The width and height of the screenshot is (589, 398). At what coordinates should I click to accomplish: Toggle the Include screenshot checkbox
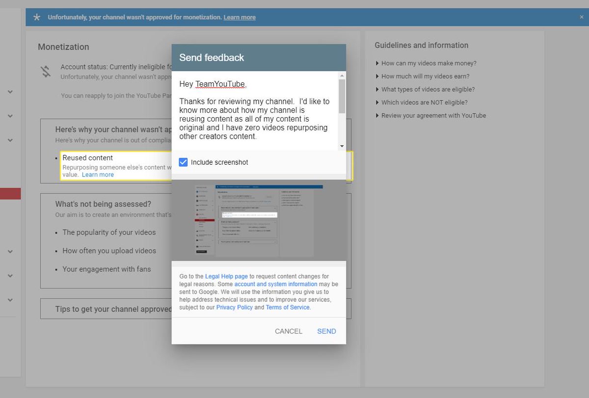pos(183,162)
